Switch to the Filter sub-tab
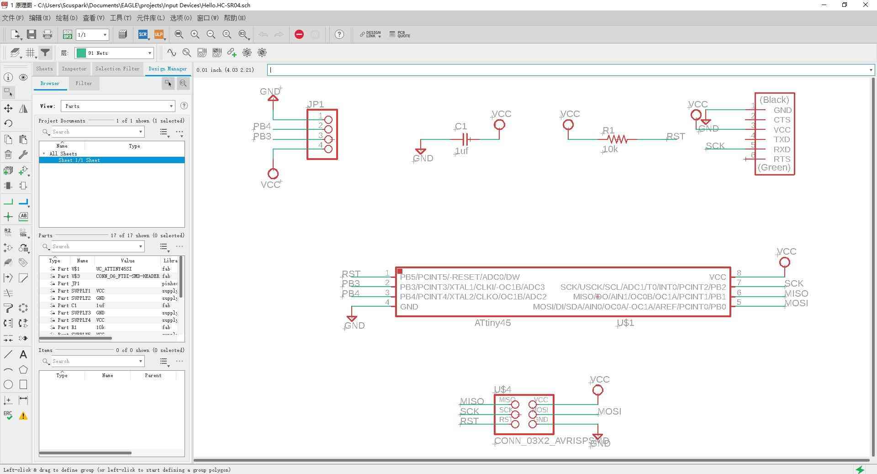This screenshot has height=474, width=877. click(84, 83)
